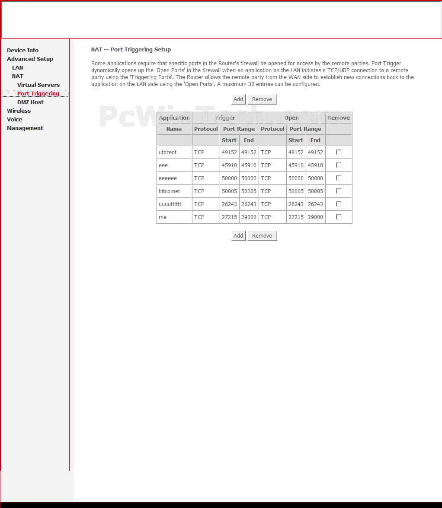Open Device Info in the sidebar
The height and width of the screenshot is (508, 442).
[x=22, y=50]
